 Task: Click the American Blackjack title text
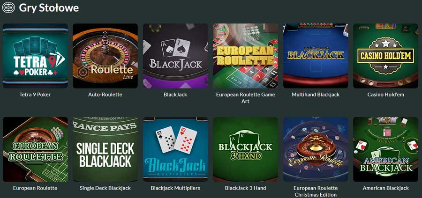(386, 188)
